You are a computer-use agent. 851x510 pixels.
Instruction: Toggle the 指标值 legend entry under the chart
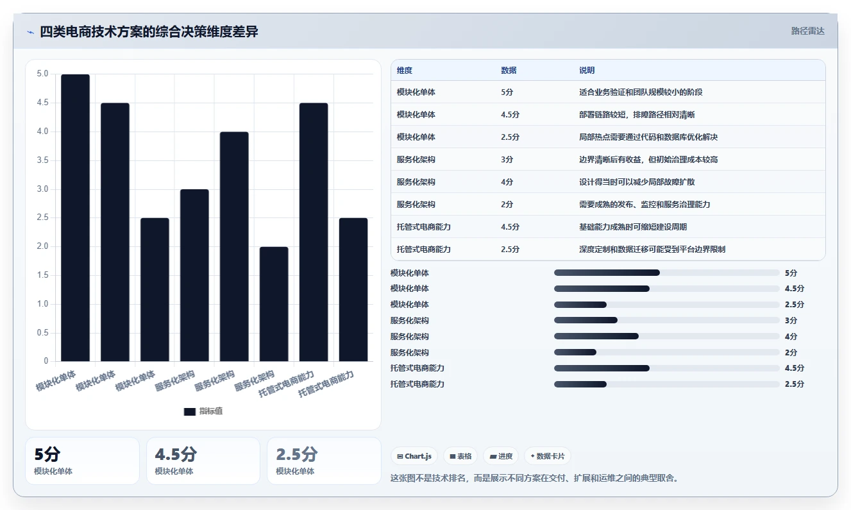[203, 411]
